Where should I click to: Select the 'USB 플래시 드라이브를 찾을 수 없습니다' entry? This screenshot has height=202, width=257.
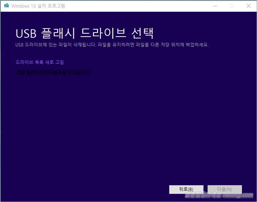point(53,72)
